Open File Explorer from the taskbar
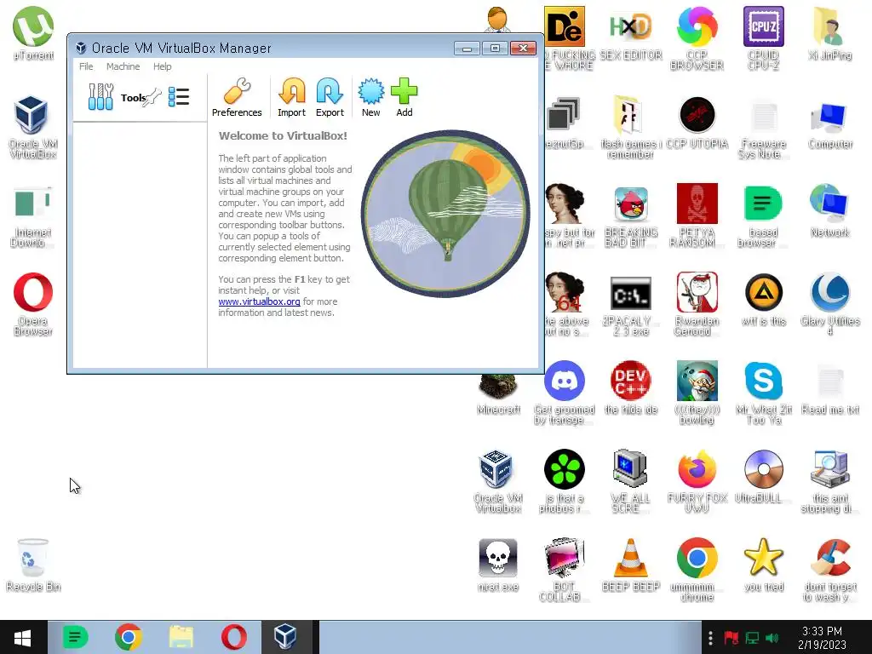The width and height of the screenshot is (872, 654). click(181, 637)
